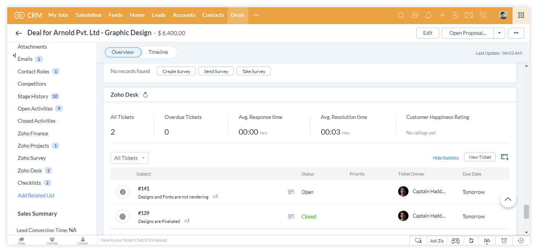Open the calendar icon in header
Viewport: 537px width, 252px height.
(x=455, y=15)
